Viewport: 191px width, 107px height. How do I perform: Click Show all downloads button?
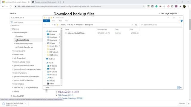tap(182, 104)
